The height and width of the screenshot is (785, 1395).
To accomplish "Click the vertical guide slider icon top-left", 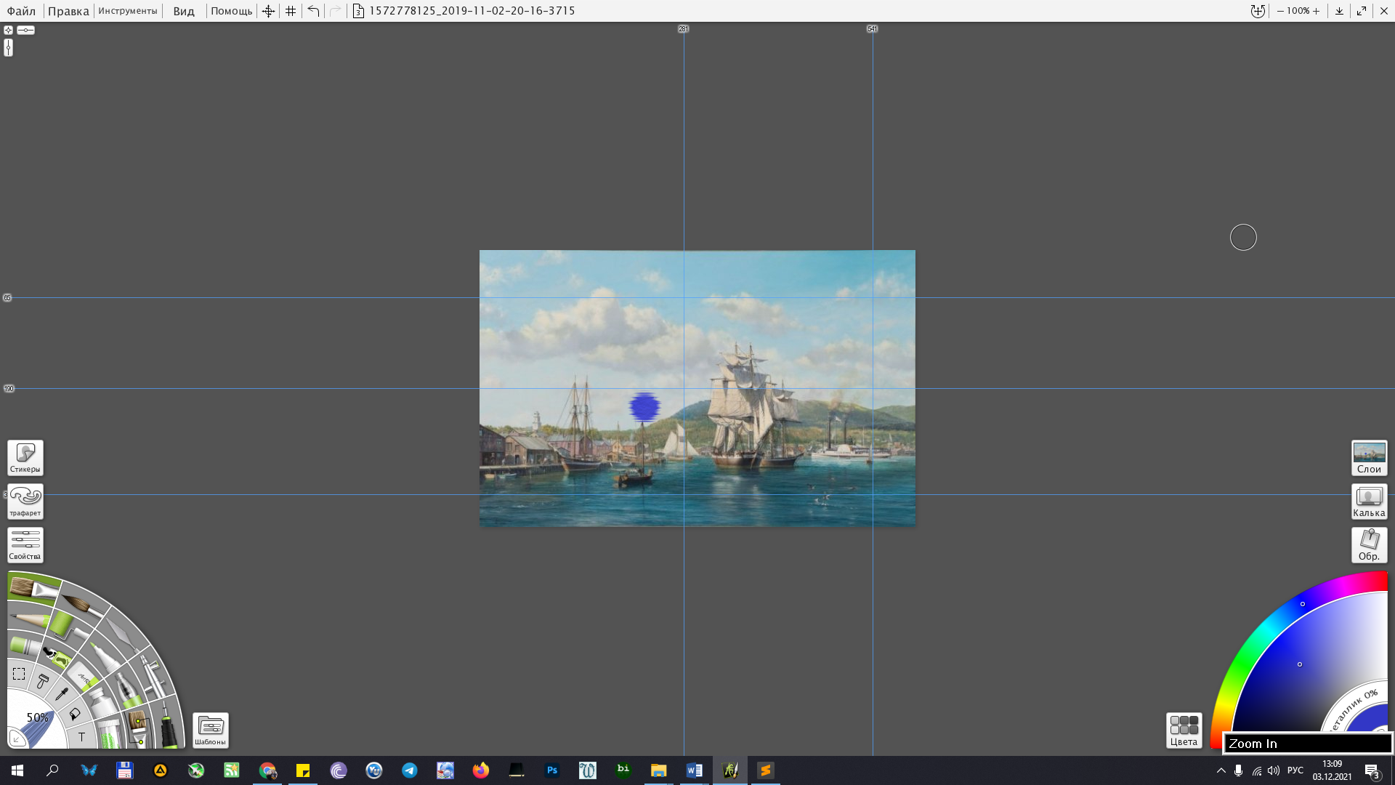I will coord(8,47).
